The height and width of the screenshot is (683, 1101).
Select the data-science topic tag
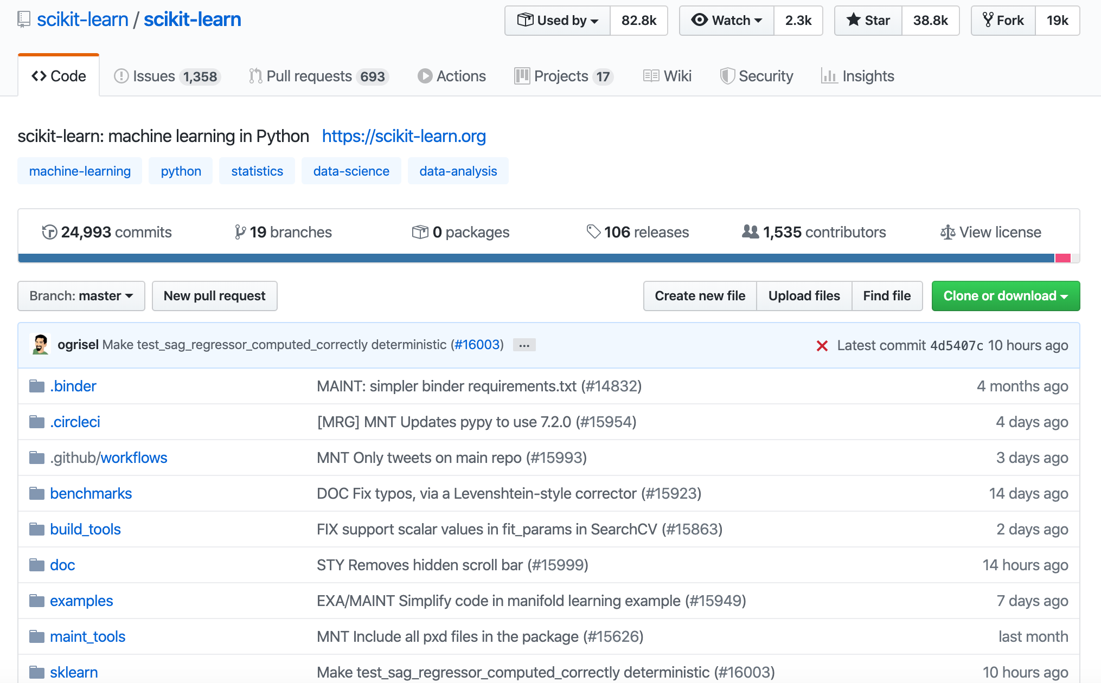351,171
